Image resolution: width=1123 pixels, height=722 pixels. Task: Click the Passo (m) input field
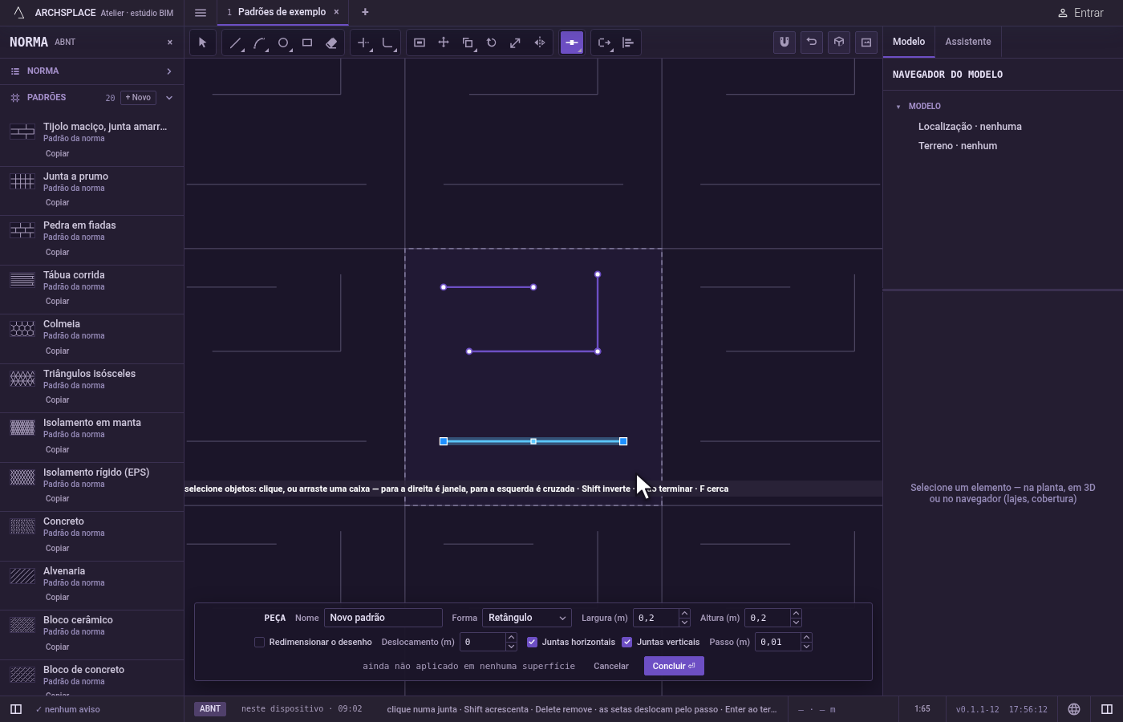tap(778, 642)
